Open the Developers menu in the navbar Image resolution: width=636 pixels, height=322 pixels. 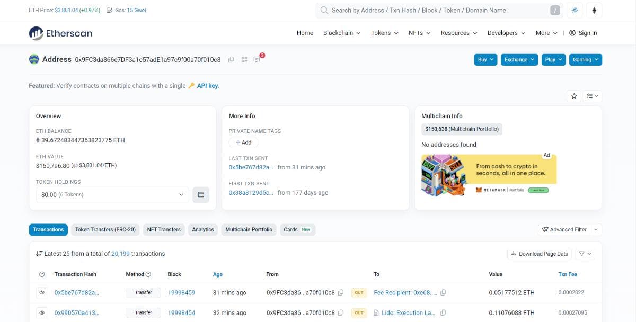click(x=505, y=33)
